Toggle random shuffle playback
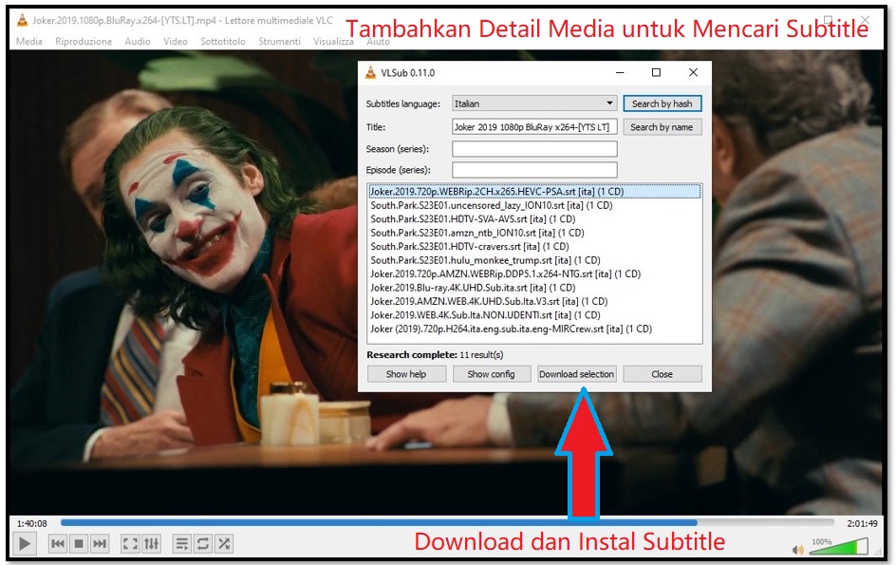 [224, 543]
